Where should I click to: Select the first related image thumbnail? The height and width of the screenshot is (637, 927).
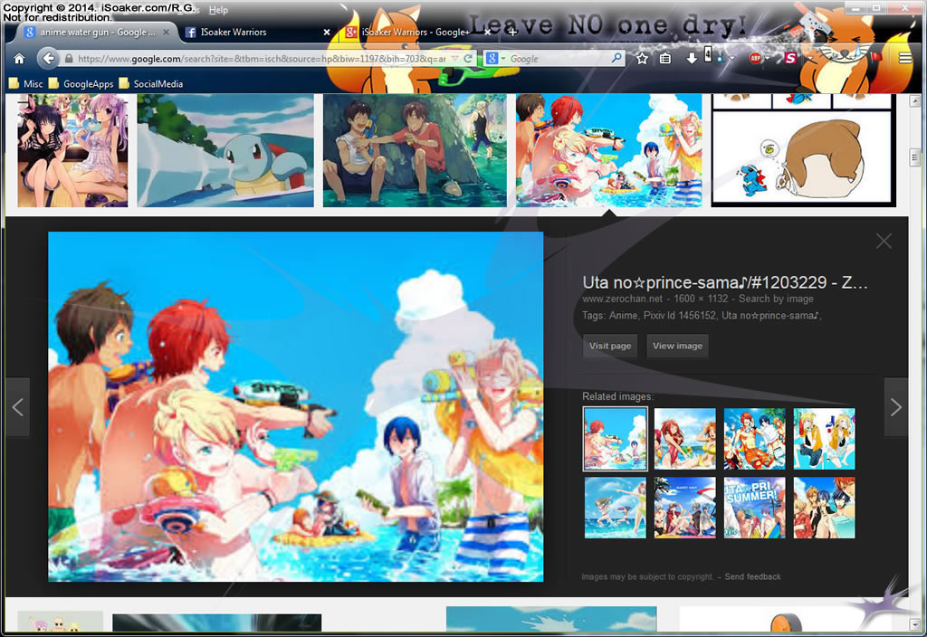(x=615, y=439)
